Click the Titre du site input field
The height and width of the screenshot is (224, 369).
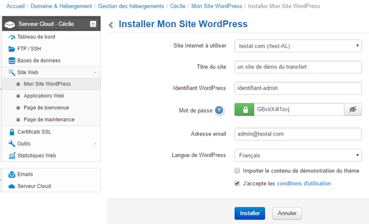(298, 67)
